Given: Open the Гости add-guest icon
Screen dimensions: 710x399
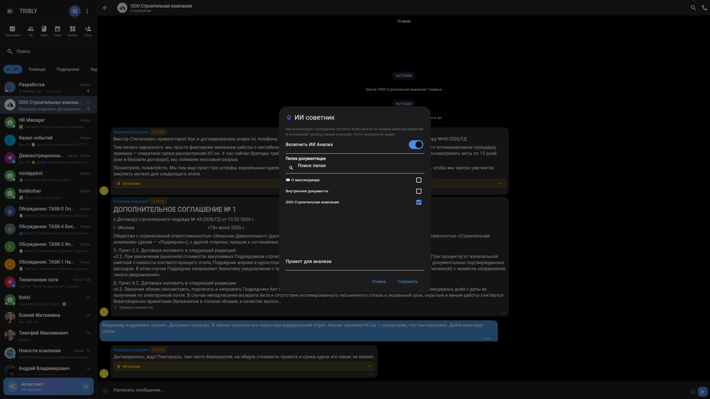Looking at the screenshot, I should tap(88, 31).
